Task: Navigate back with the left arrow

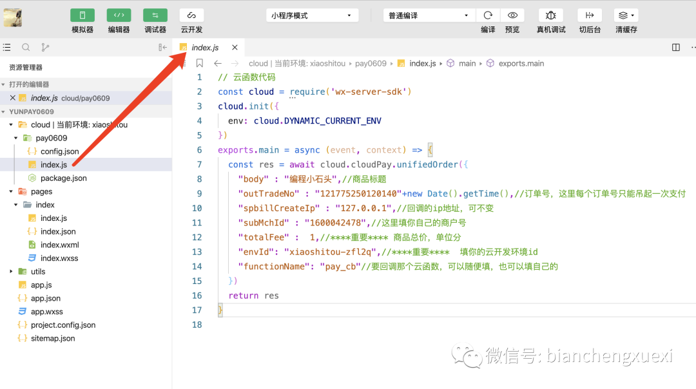Action: (x=218, y=63)
